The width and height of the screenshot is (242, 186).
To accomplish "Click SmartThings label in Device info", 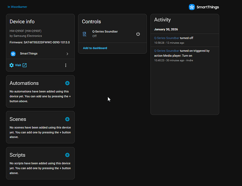I will (x=29, y=54).
